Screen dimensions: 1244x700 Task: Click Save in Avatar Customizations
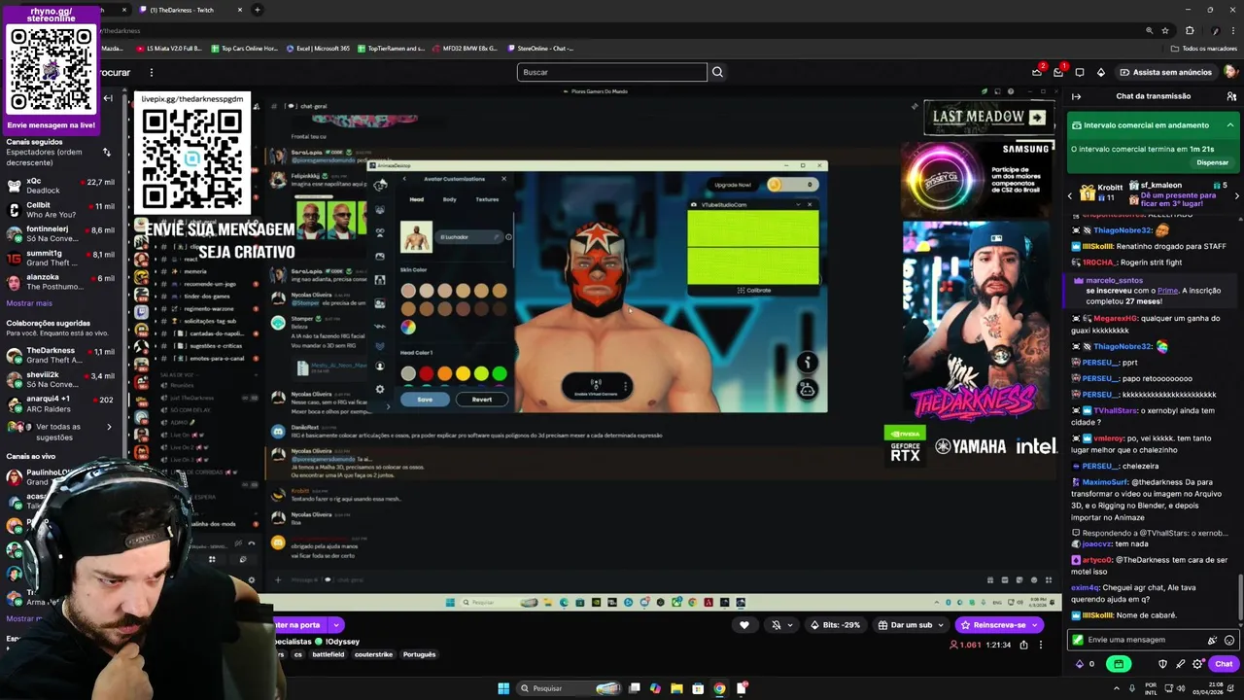tap(425, 400)
